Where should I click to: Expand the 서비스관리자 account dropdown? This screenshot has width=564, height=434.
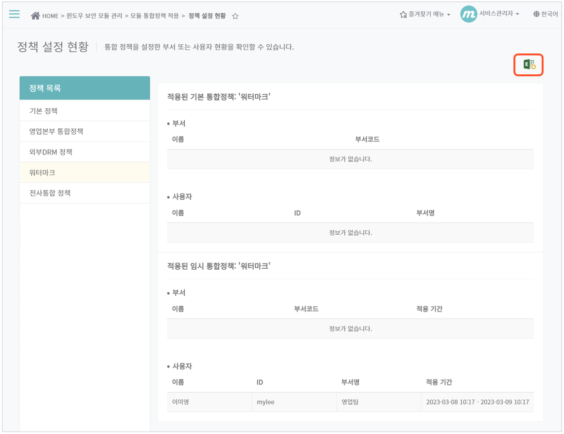click(x=499, y=14)
